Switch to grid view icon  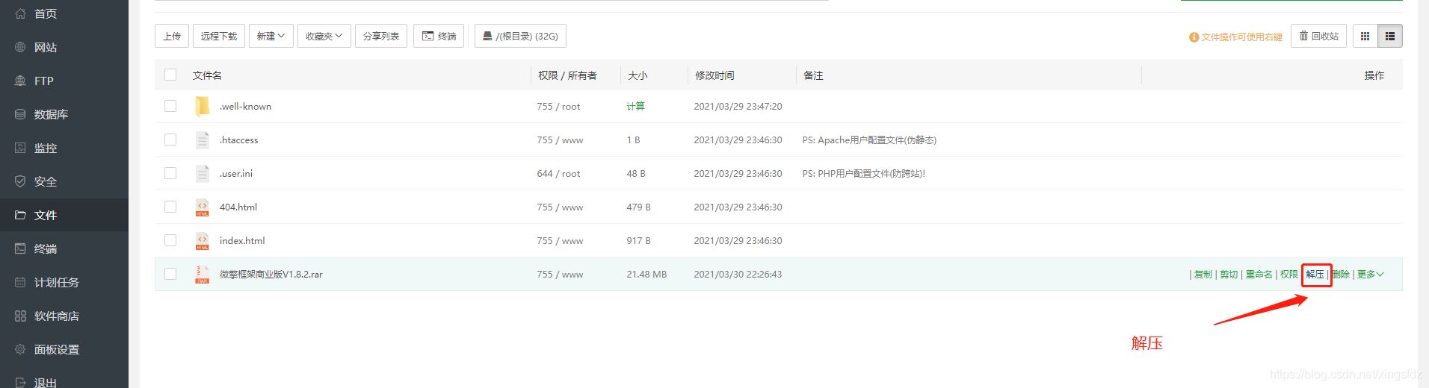(1365, 36)
